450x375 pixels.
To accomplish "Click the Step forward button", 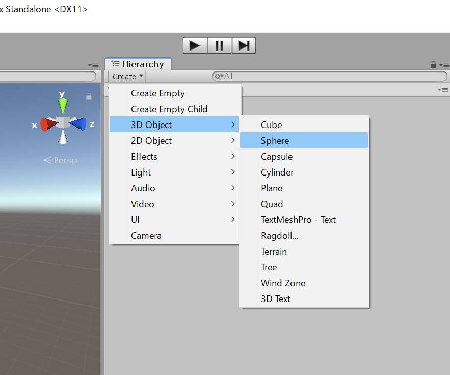I will 244,45.
